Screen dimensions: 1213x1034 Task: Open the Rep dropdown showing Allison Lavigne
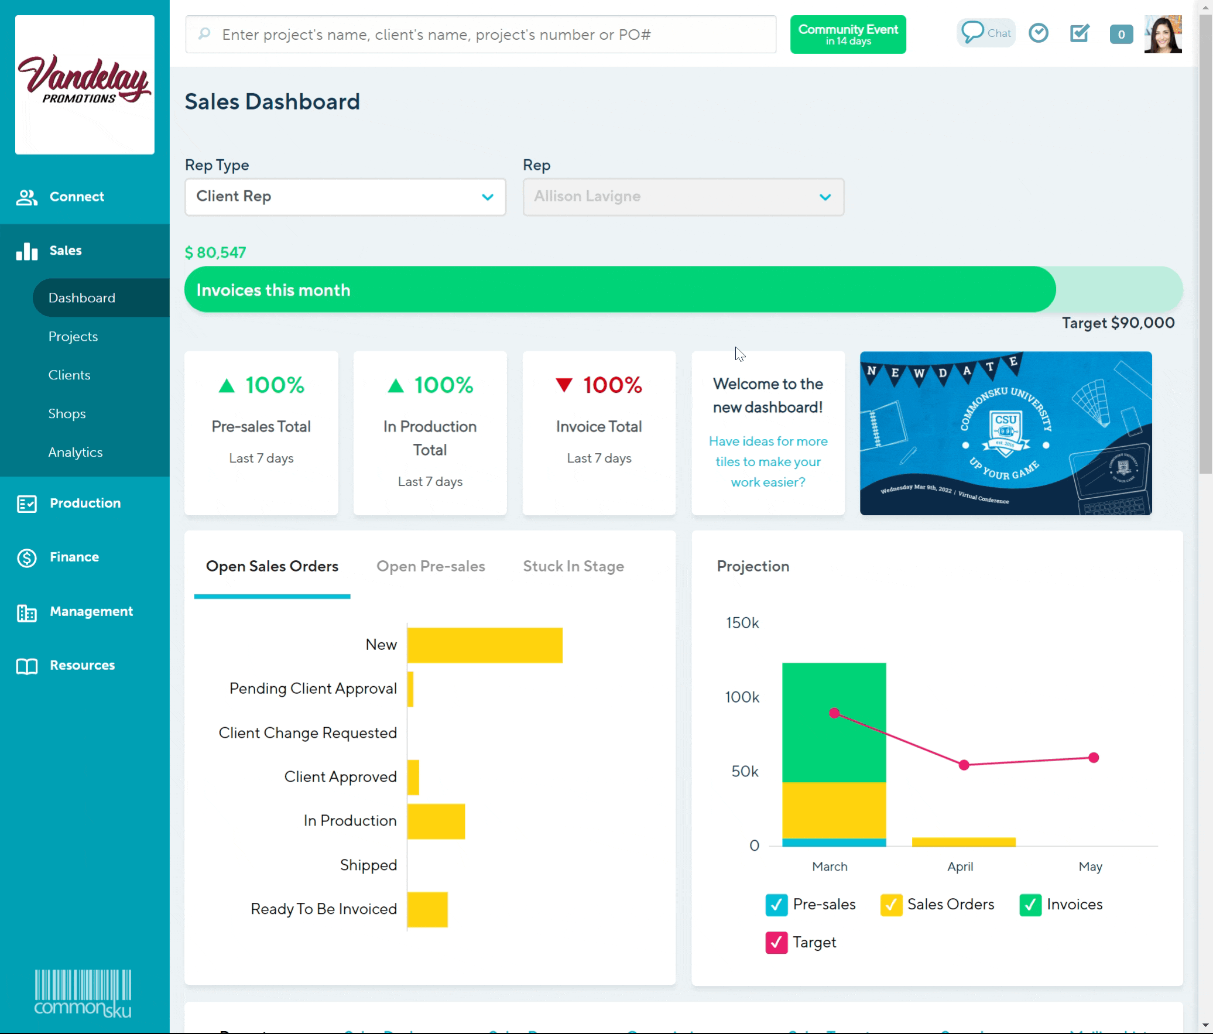tap(683, 197)
